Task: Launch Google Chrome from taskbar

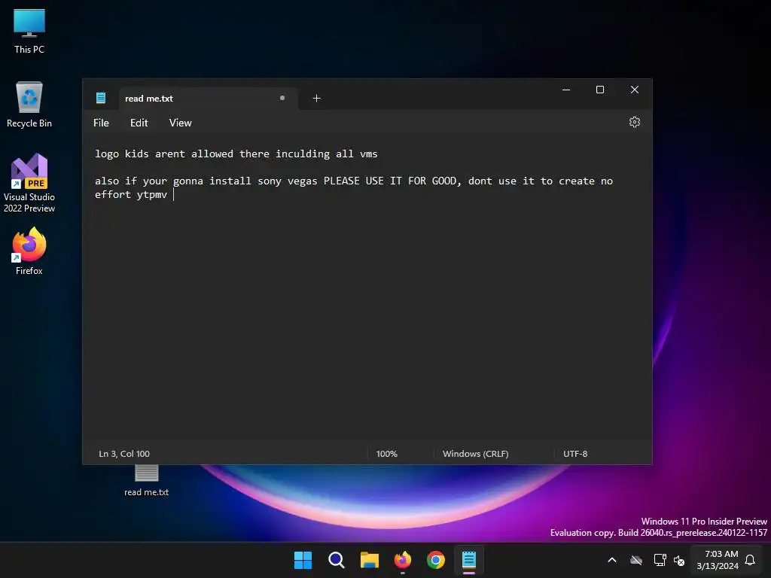Action: point(436,560)
